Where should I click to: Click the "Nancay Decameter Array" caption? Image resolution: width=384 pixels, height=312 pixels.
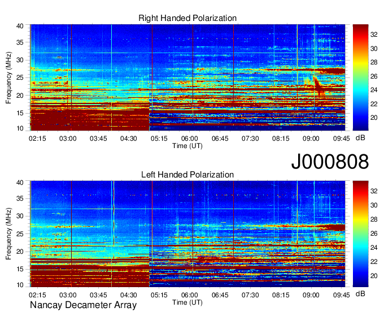[83, 305]
